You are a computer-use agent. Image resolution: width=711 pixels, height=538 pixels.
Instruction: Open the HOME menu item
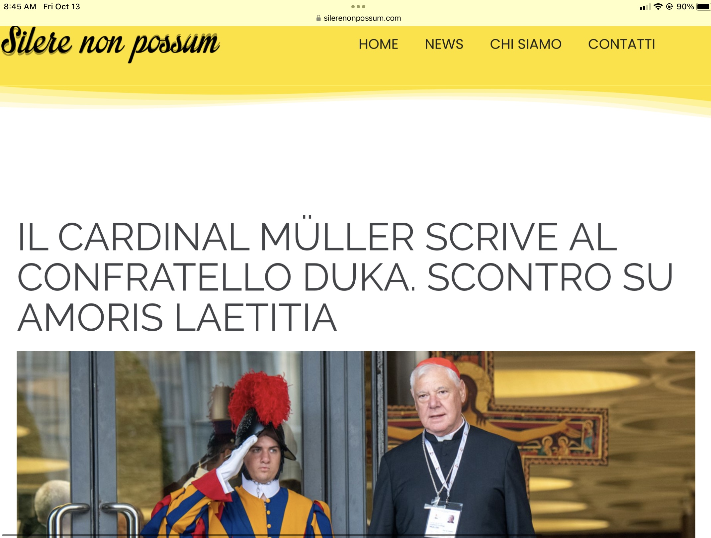pos(378,44)
